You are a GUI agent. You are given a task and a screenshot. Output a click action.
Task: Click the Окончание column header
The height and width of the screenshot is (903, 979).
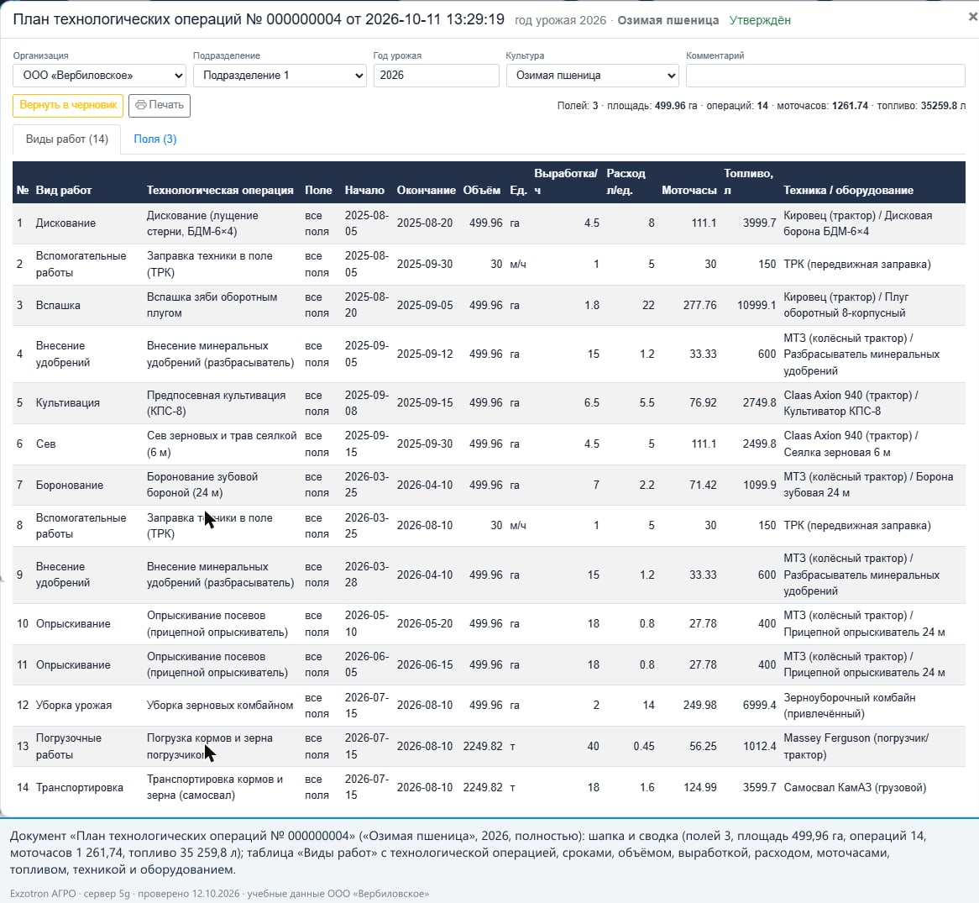(426, 190)
